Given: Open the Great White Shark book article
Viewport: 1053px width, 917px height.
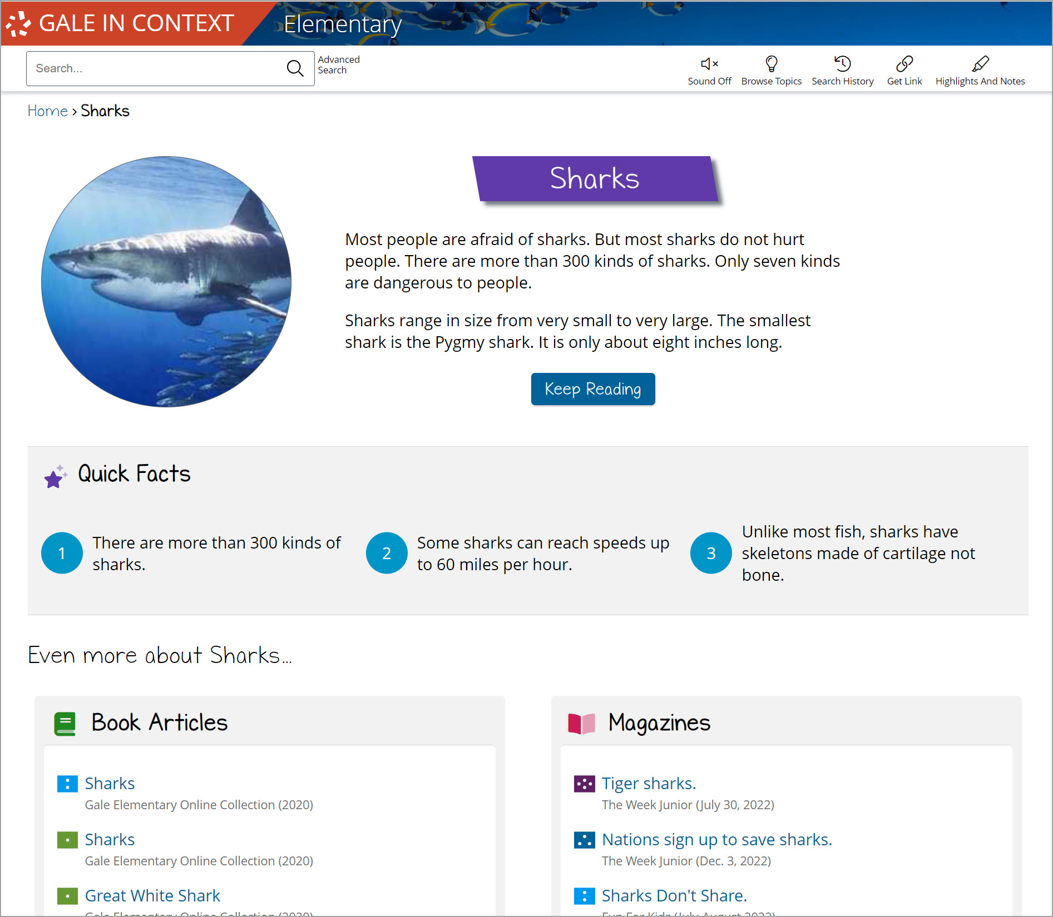Looking at the screenshot, I should (152, 895).
